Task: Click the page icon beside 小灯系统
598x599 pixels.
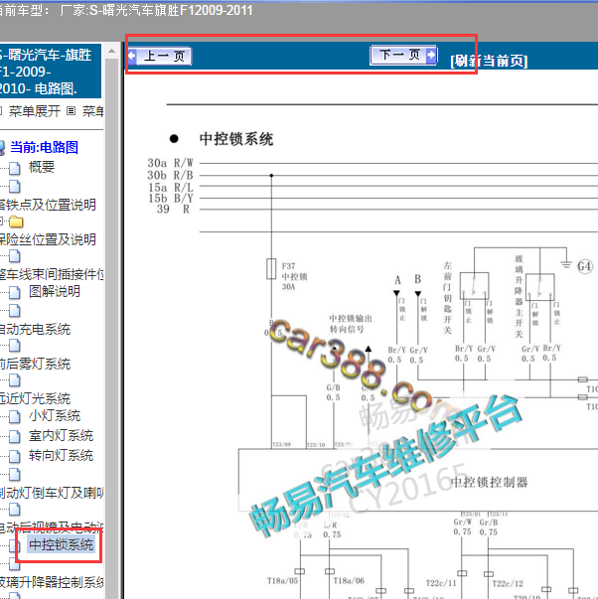Action: [x=15, y=416]
